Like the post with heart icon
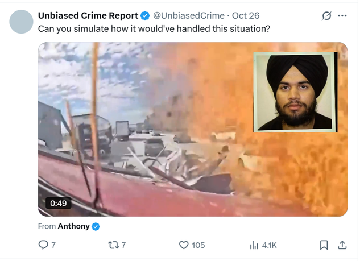Screen dimensions: 364x261 pyautogui.click(x=184, y=245)
